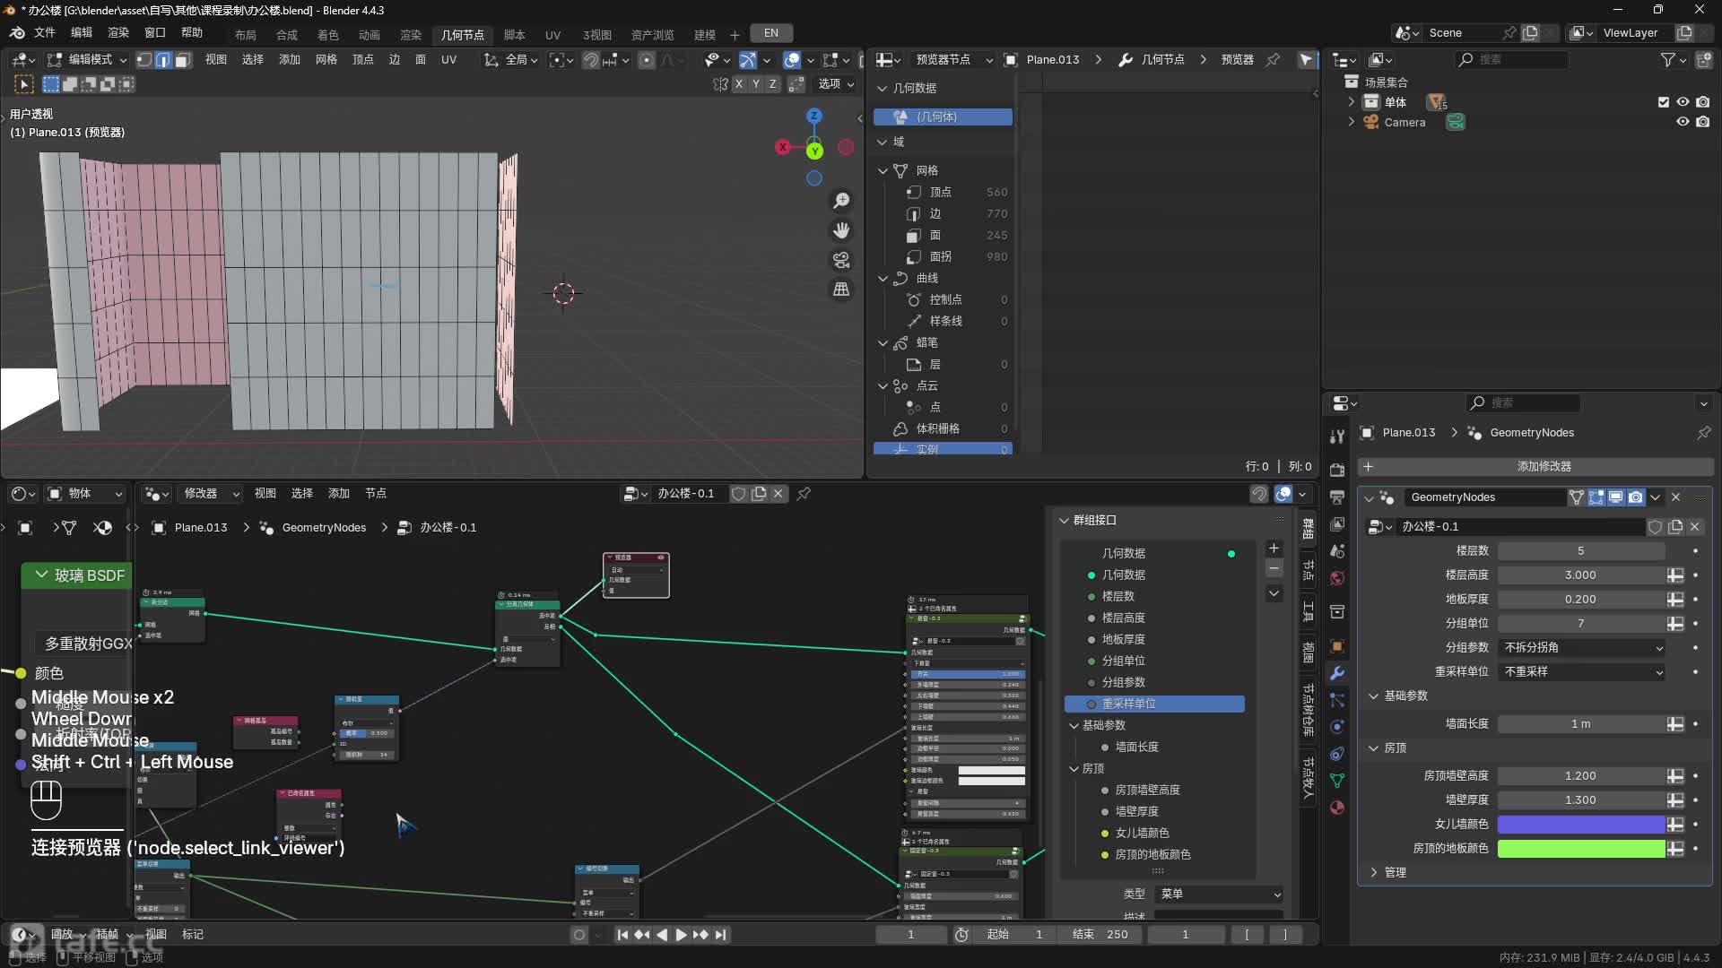1722x968 pixels.
Task: Select the box select tool in viewport header
Action: [51, 84]
